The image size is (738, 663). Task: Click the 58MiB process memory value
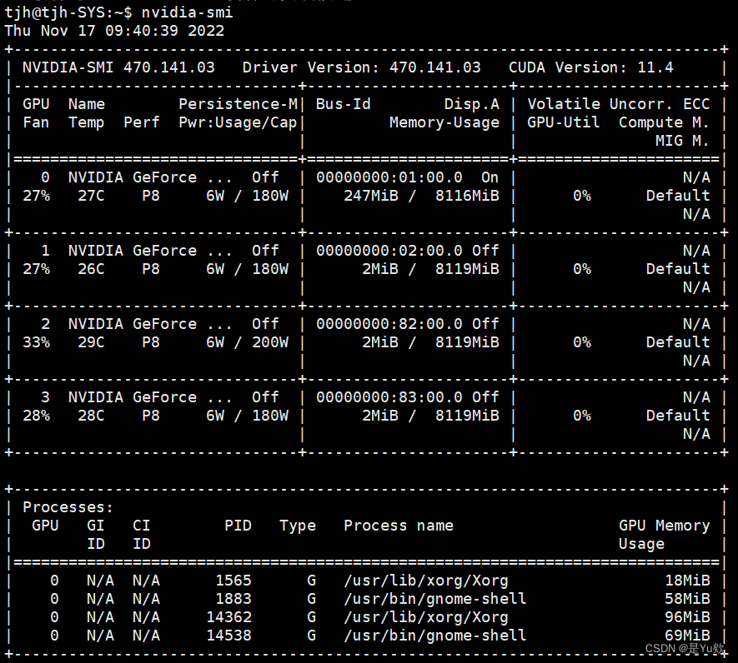coord(687,599)
